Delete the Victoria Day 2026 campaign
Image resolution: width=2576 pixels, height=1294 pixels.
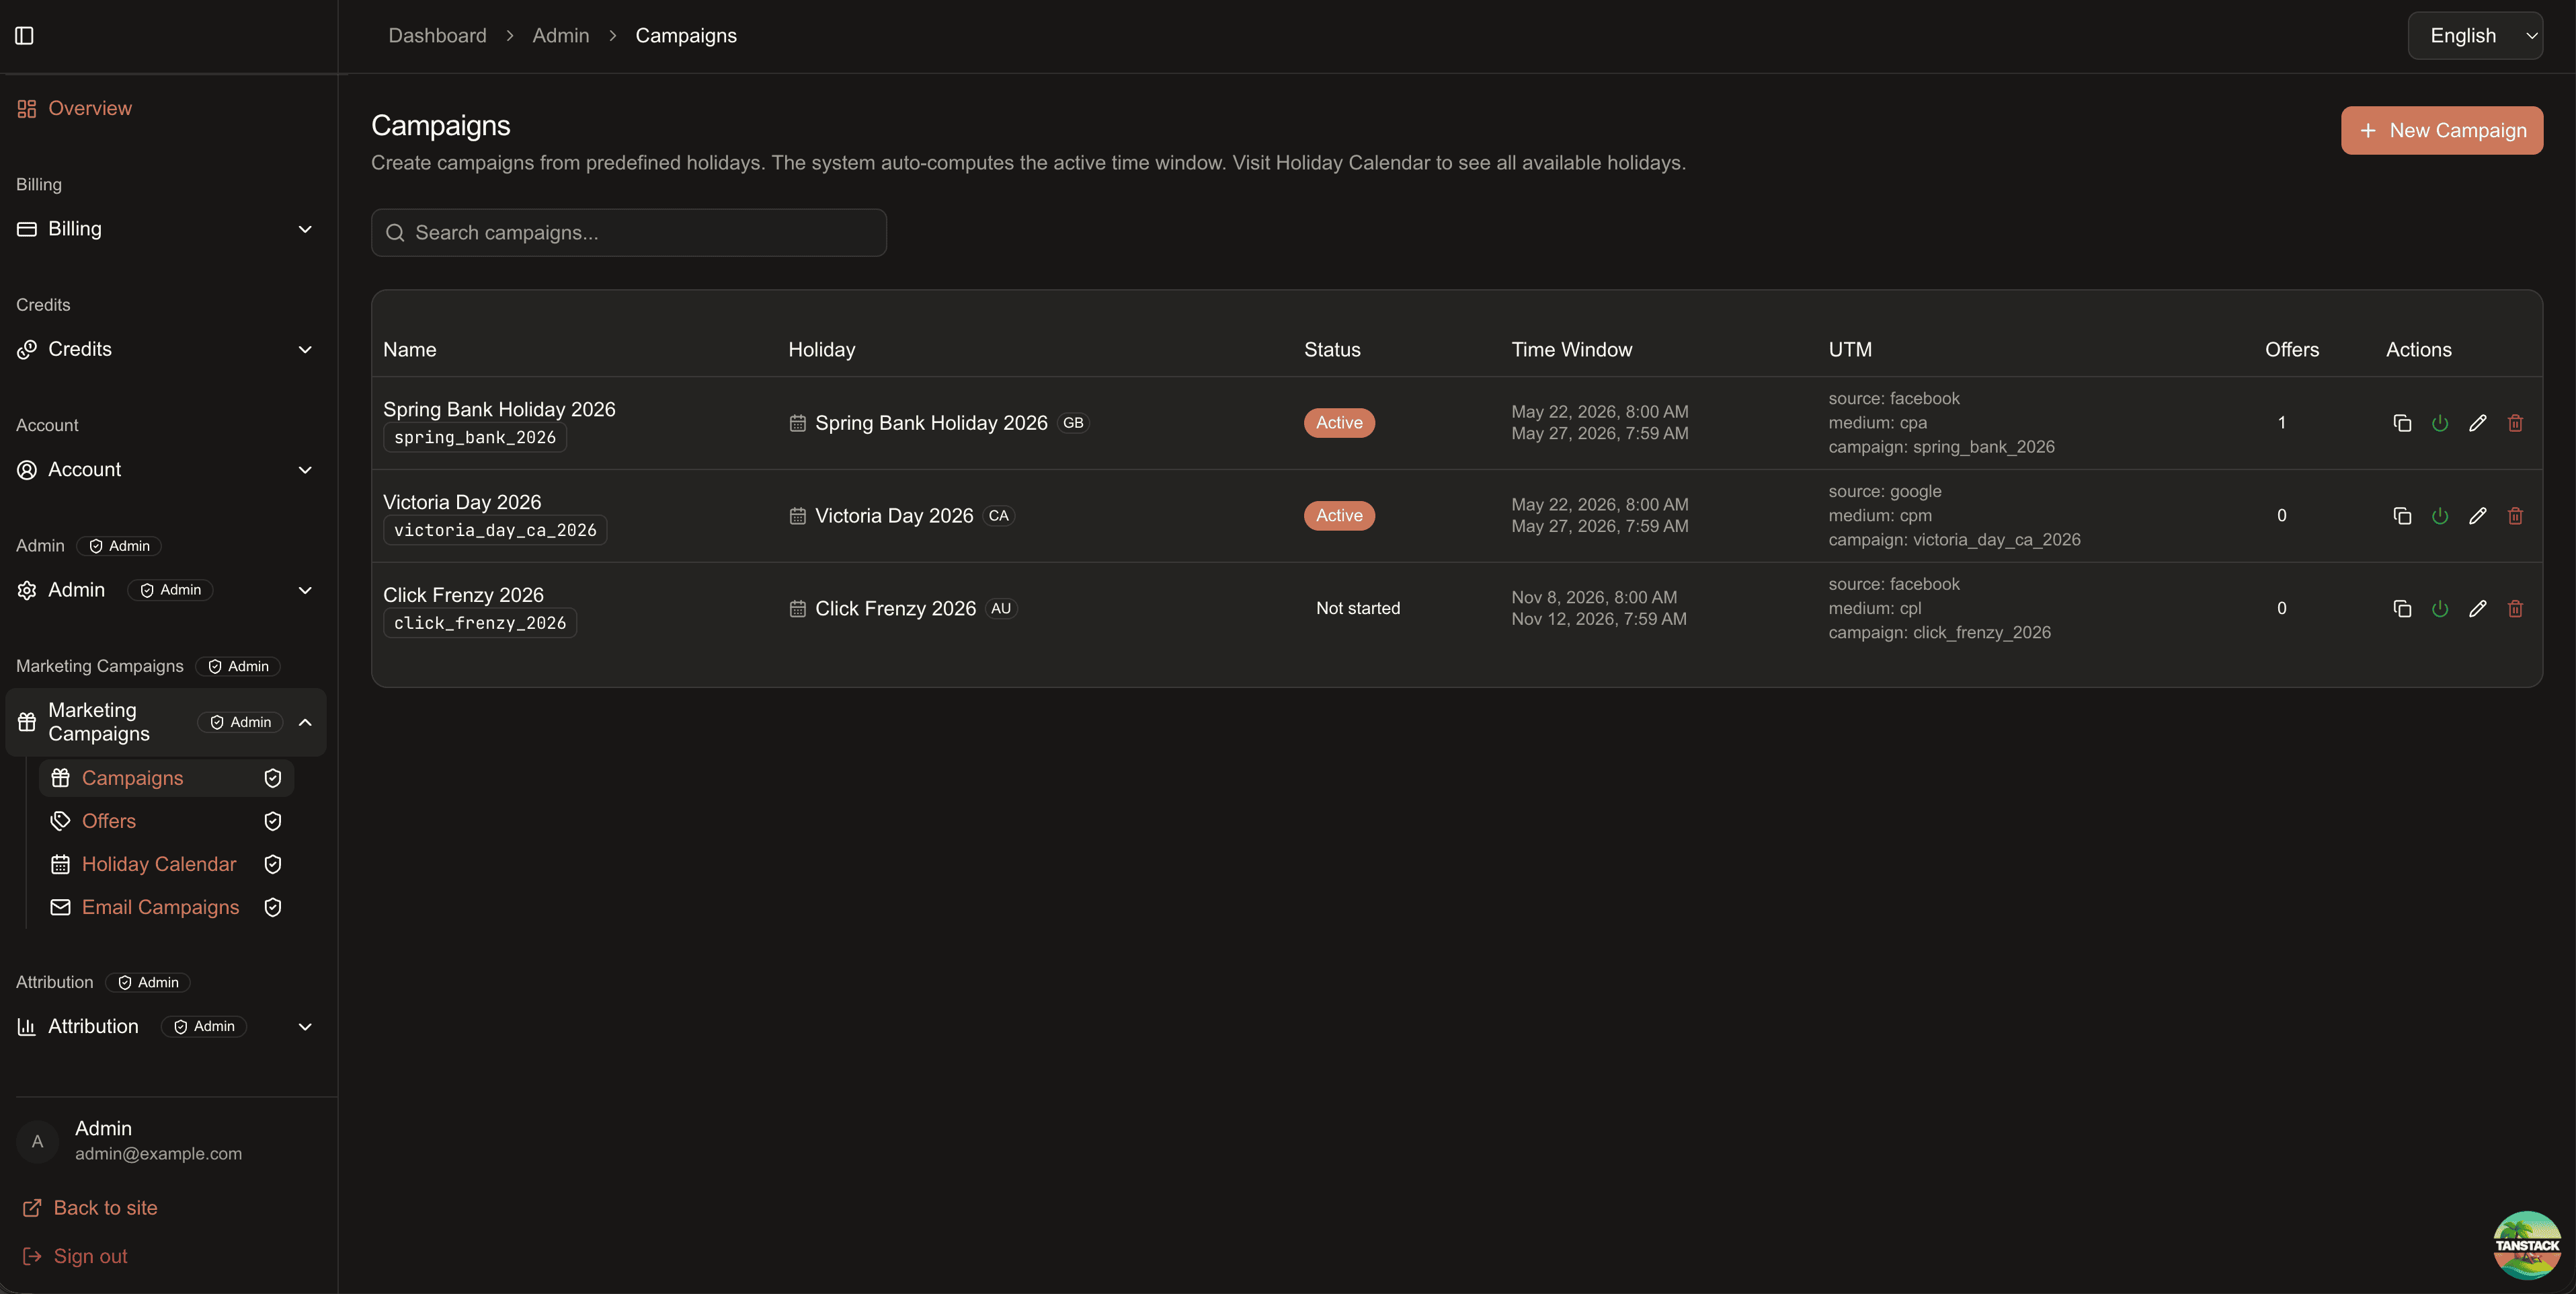click(x=2515, y=517)
